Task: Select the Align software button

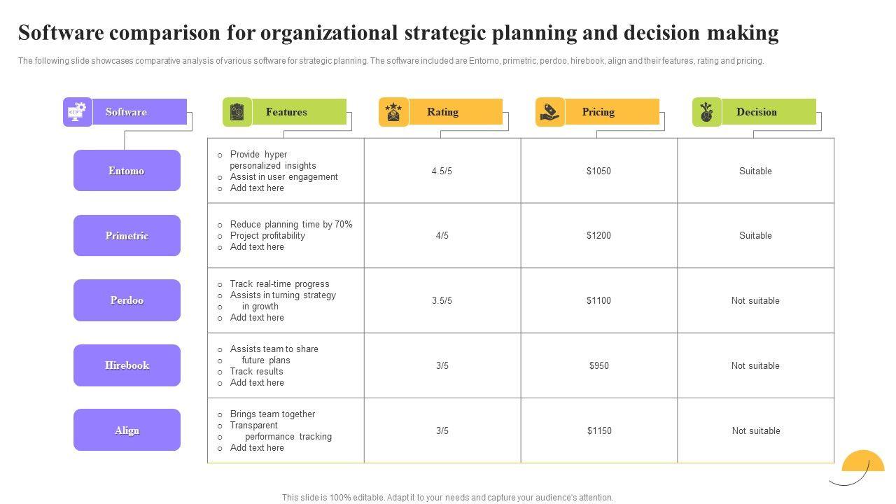Action: [127, 430]
